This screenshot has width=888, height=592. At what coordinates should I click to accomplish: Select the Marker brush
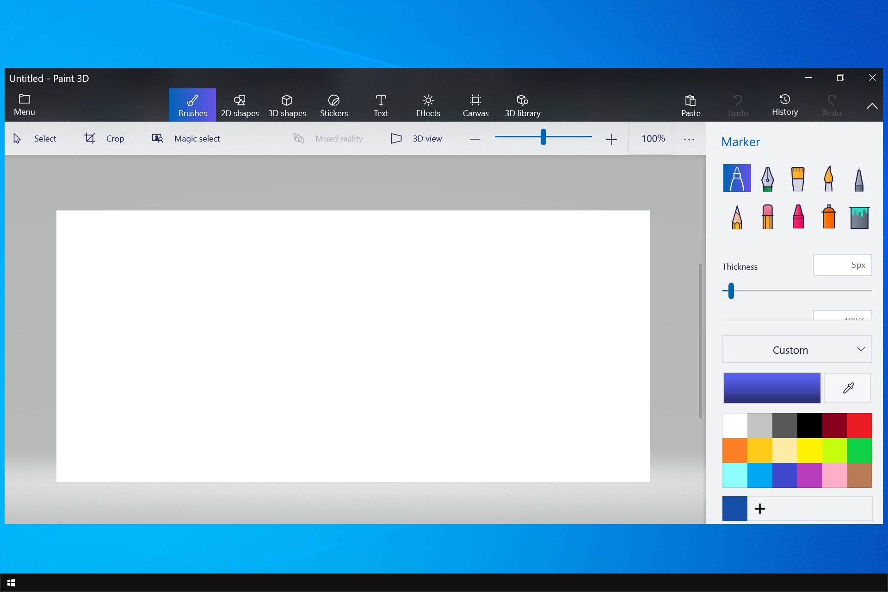(x=737, y=178)
